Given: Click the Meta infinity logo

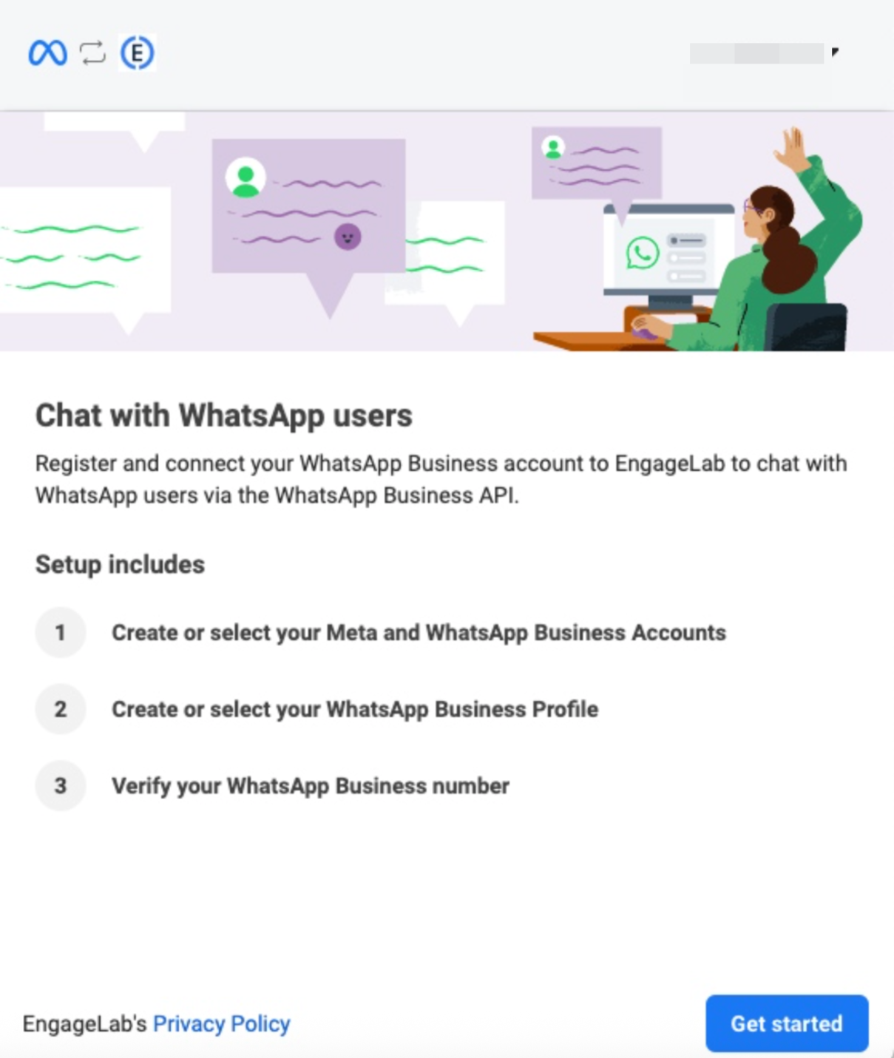Looking at the screenshot, I should pyautogui.click(x=48, y=53).
